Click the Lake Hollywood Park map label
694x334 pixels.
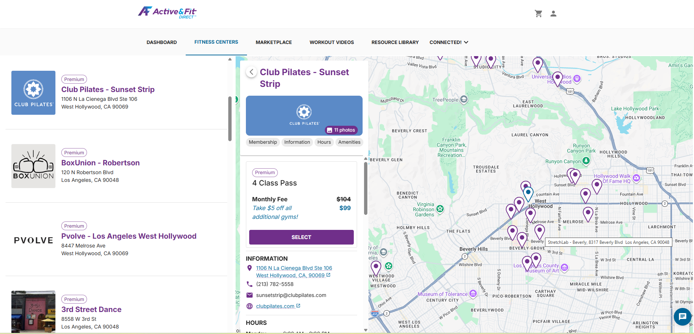click(x=635, y=109)
